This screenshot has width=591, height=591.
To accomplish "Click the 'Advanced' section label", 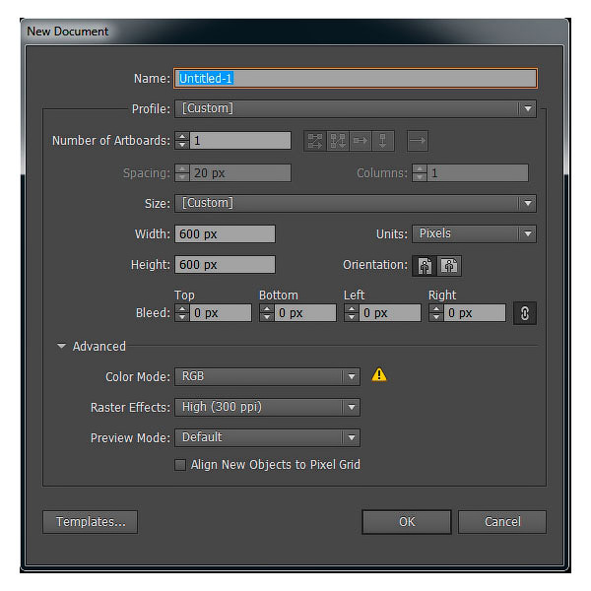I will (99, 347).
